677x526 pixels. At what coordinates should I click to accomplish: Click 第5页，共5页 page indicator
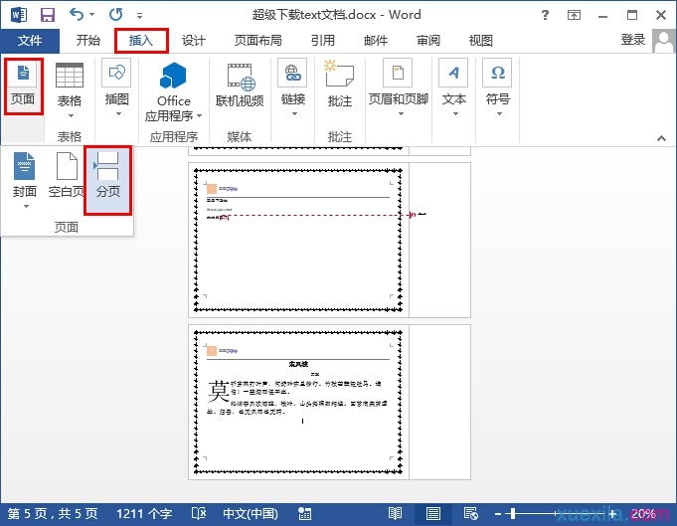(x=53, y=513)
